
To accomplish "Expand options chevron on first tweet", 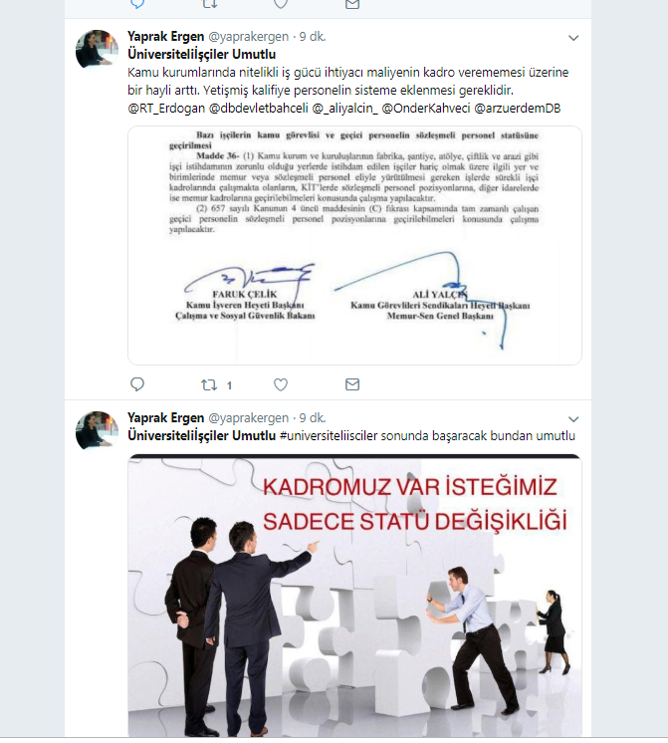I will point(573,38).
